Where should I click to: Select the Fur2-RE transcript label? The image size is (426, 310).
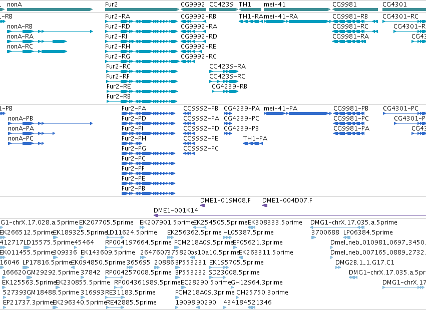coord(119,86)
